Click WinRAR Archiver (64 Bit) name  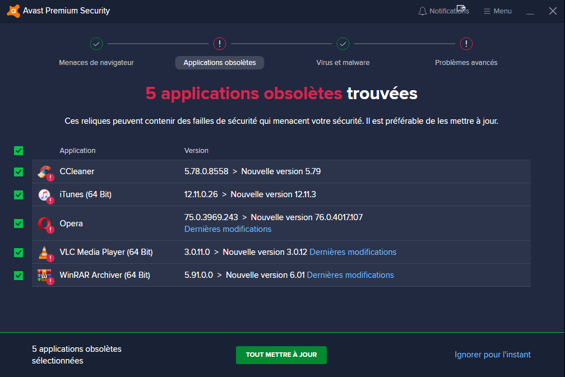click(104, 275)
